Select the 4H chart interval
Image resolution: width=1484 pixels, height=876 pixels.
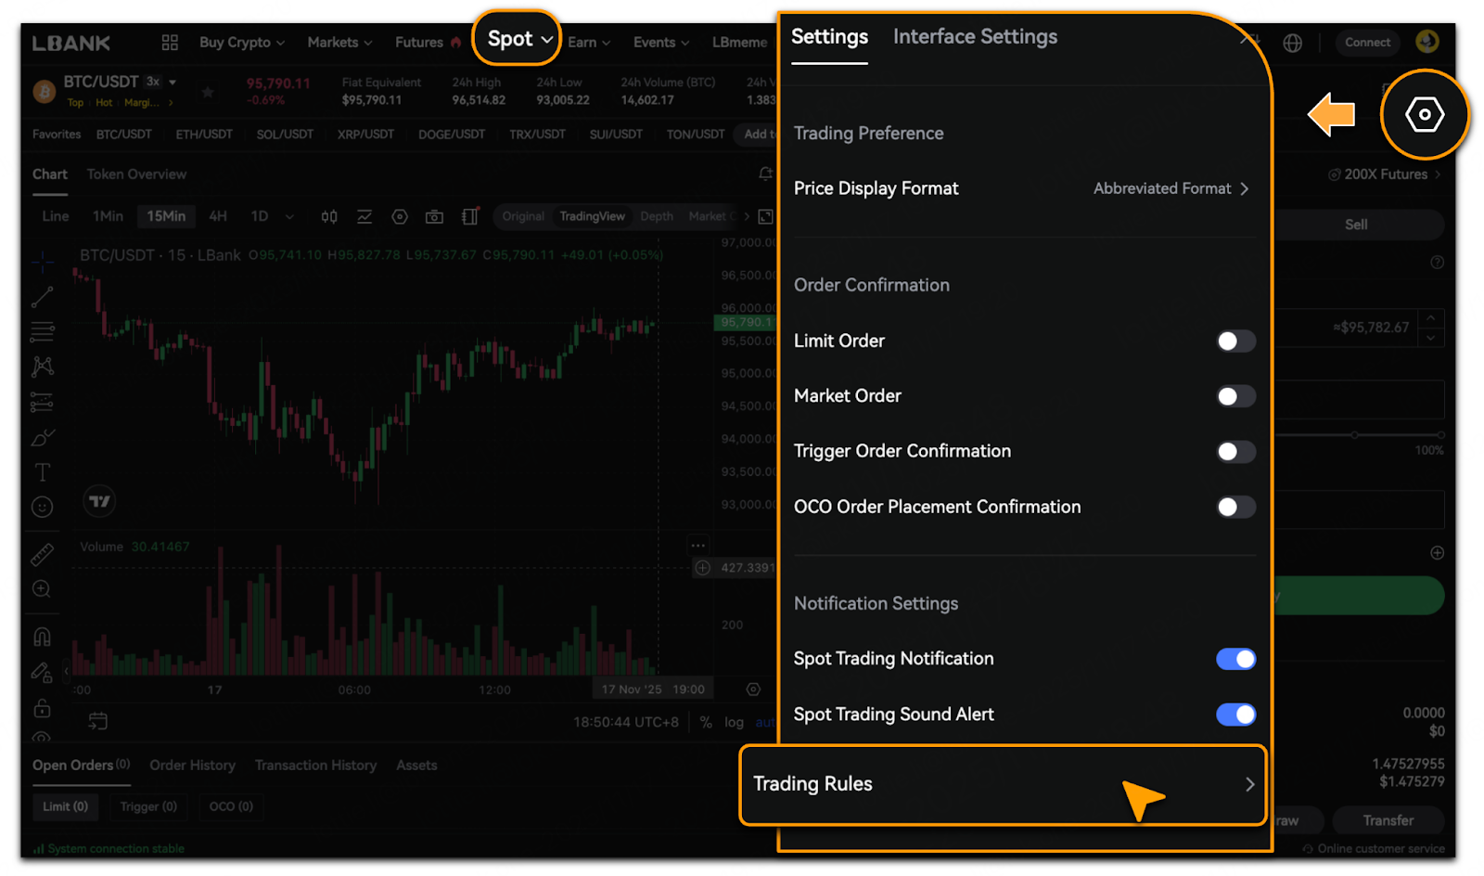click(218, 216)
